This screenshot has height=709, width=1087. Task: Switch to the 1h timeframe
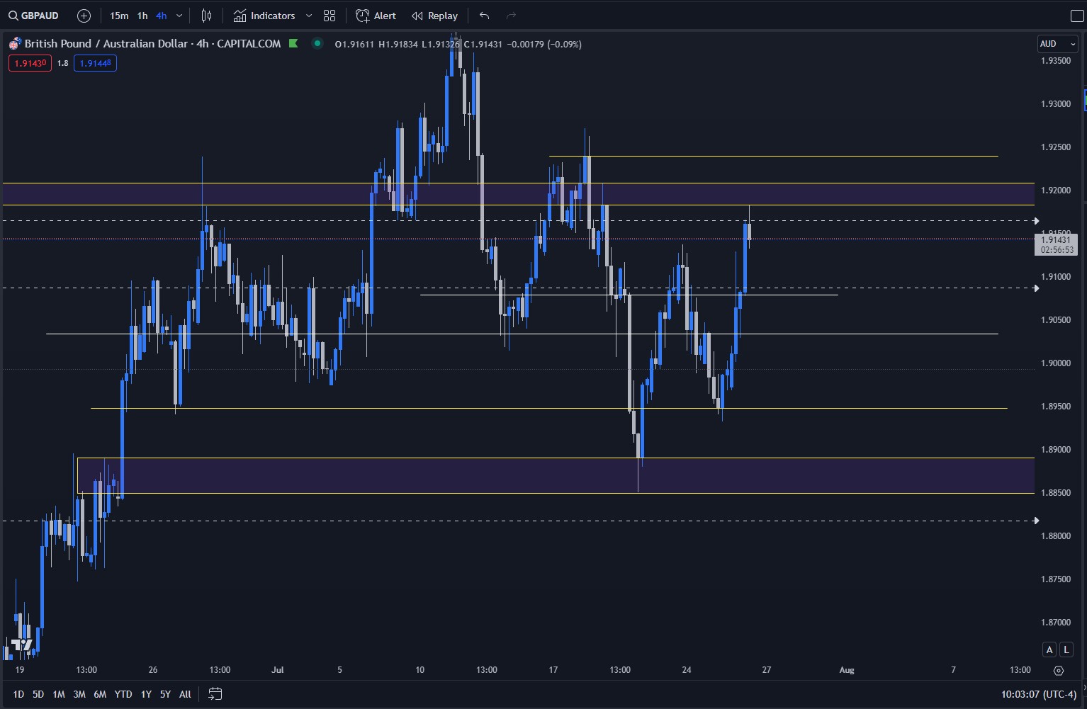[142, 15]
